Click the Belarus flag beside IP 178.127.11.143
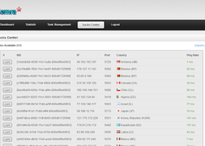Screen dimensions: 205x146 coord(118,69)
